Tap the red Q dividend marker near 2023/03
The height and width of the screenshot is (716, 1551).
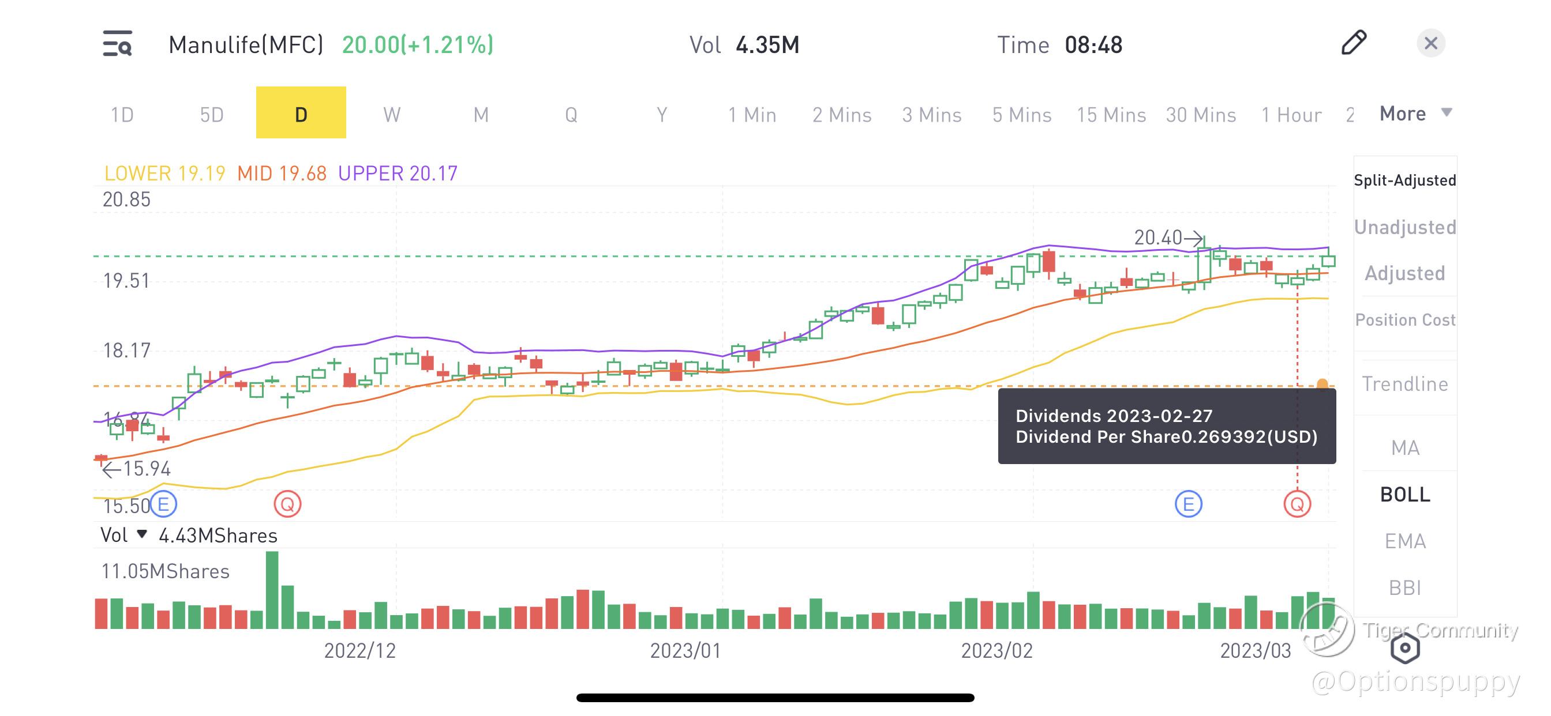pos(1297,504)
